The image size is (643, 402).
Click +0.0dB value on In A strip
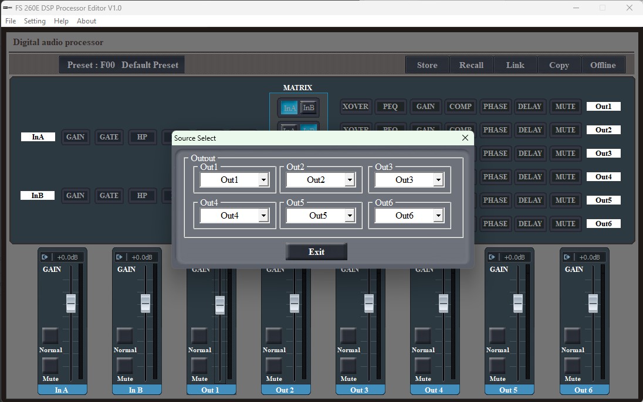click(67, 257)
